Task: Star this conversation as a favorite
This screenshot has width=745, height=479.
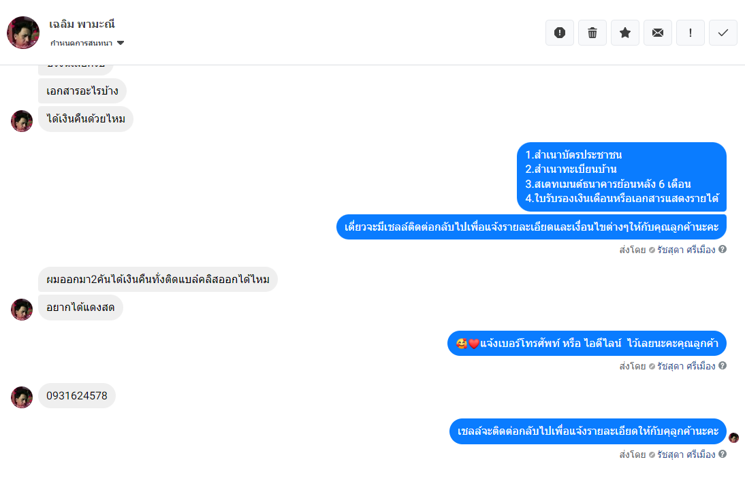Action: [x=625, y=33]
